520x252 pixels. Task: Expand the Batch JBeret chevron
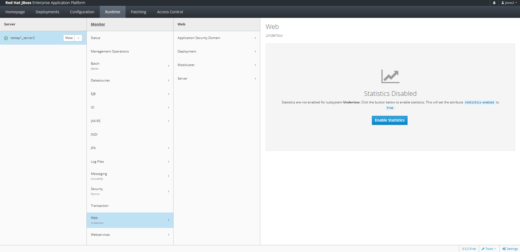pyautogui.click(x=169, y=66)
